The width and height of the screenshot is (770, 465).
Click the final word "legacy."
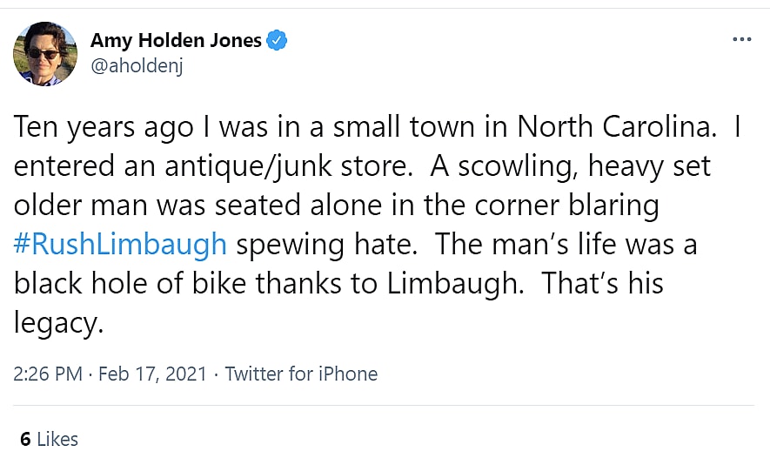coord(59,322)
